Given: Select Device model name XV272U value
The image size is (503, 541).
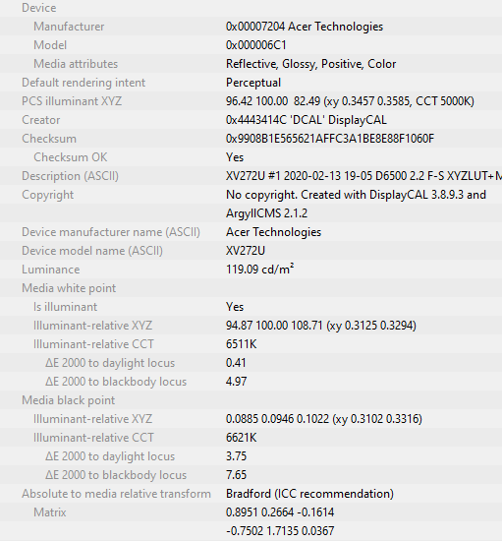Looking at the screenshot, I should [246, 251].
